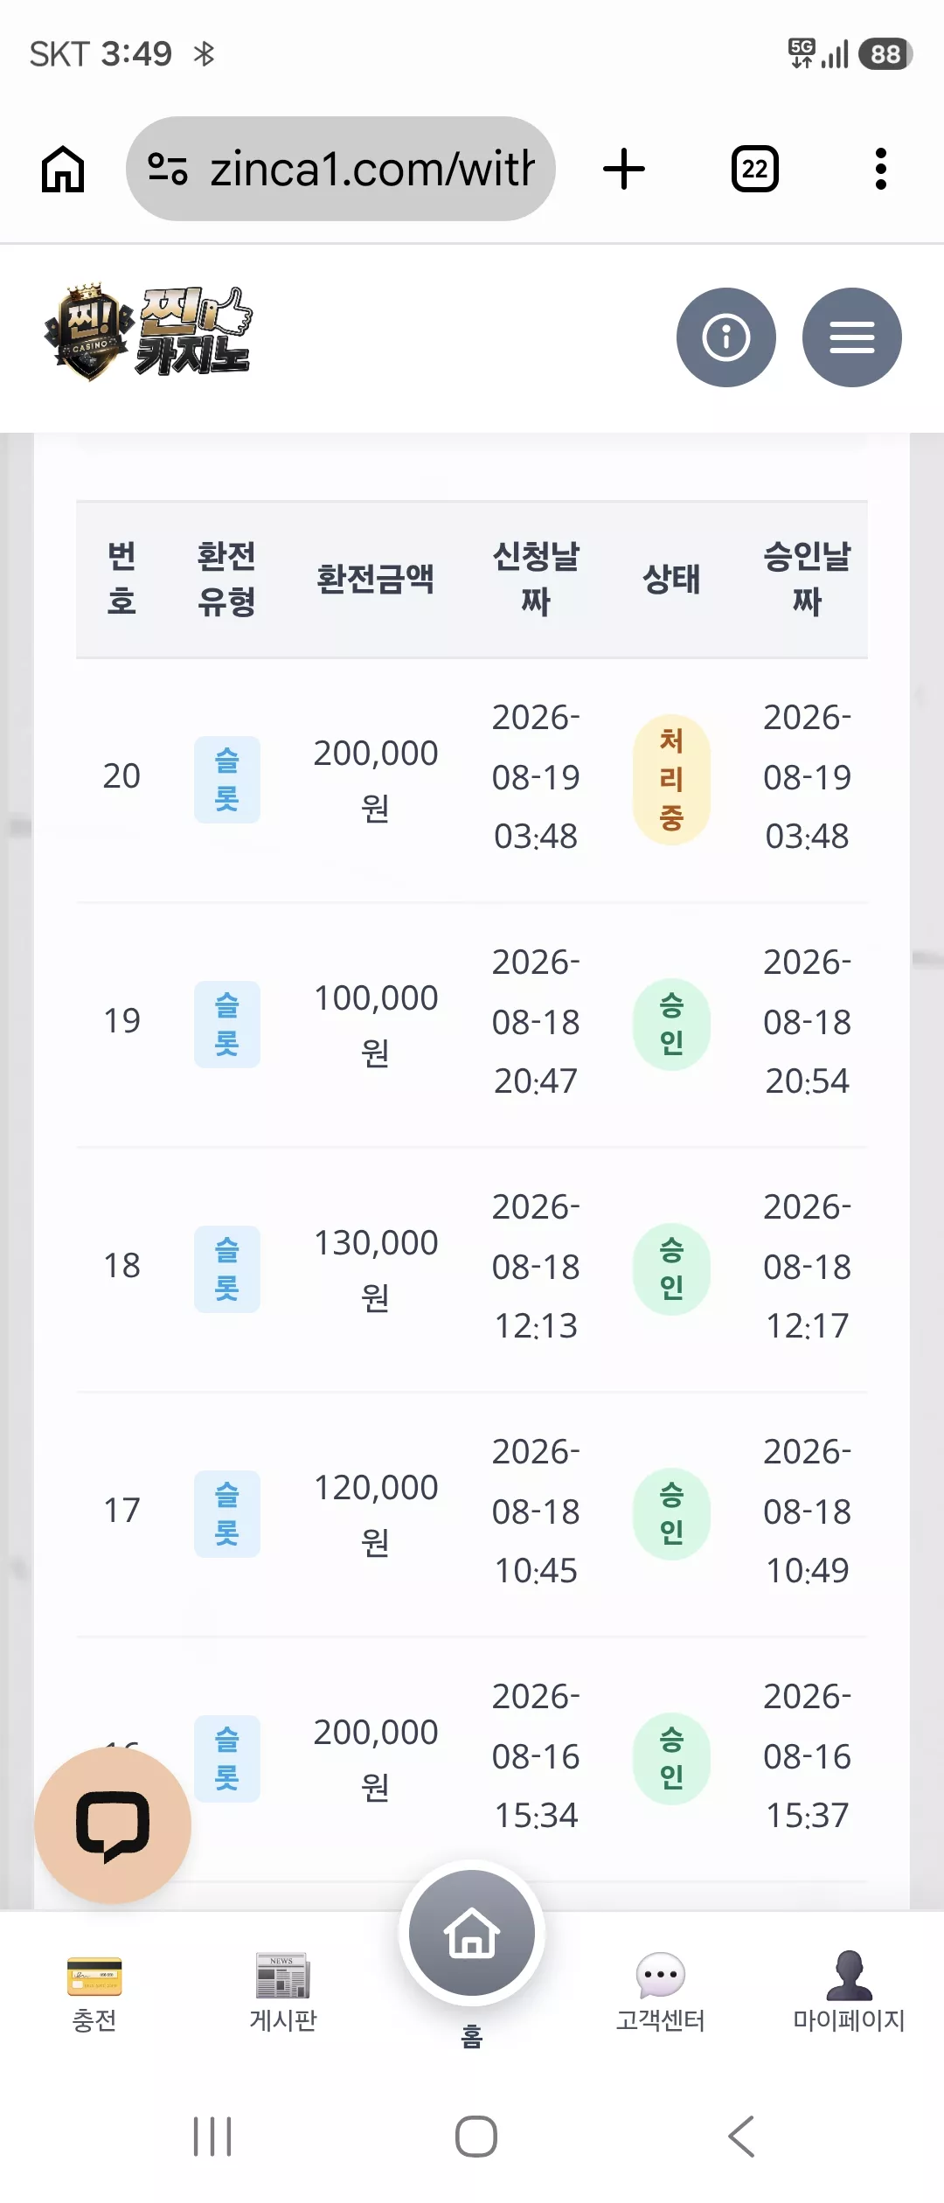Tap the 승인 status badge on row 18
Screen dimensions: 944x2203
(671, 1269)
